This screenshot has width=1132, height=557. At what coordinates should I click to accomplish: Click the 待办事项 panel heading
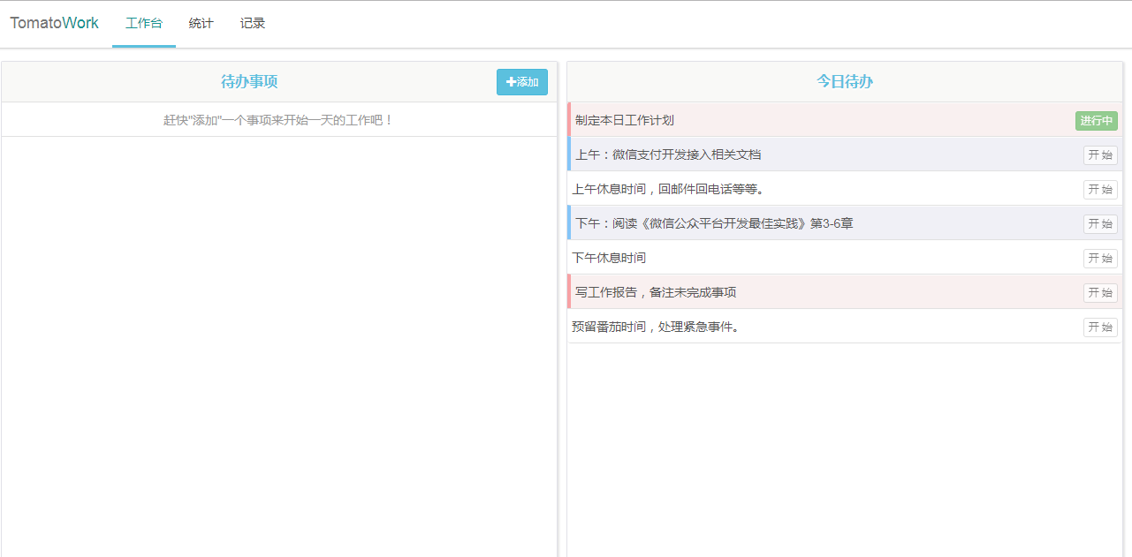[x=249, y=82]
